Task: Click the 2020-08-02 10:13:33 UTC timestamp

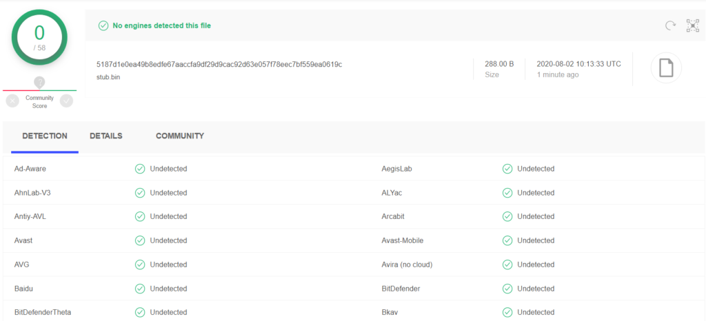Action: tap(578, 64)
